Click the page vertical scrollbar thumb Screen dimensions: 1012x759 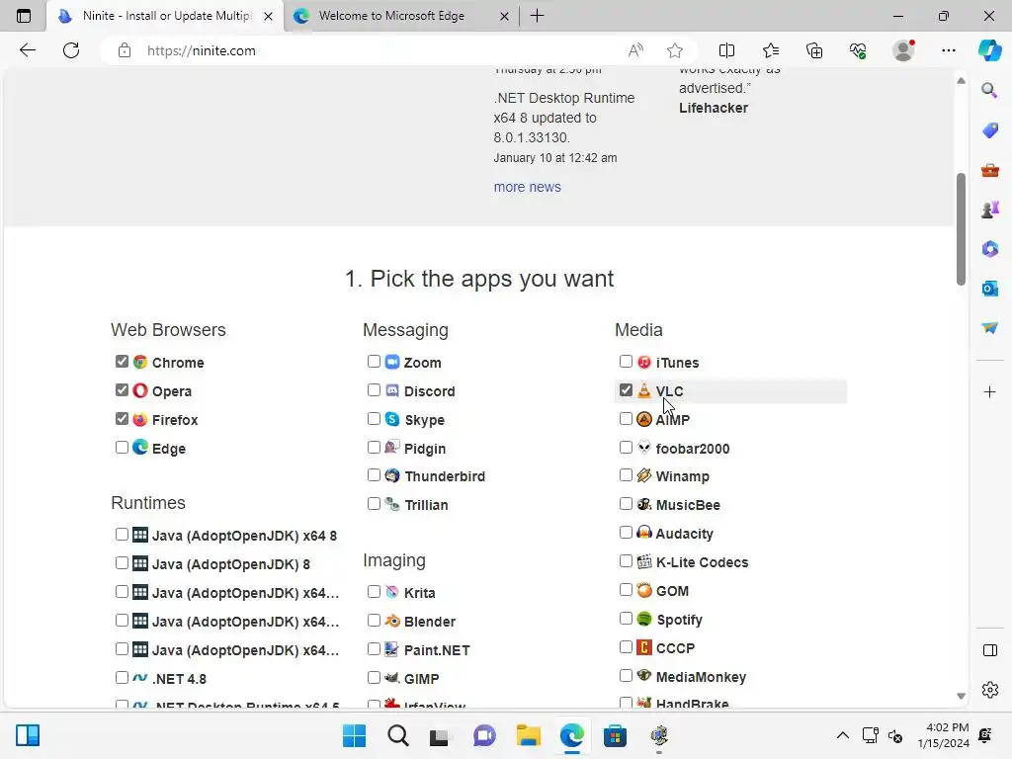(961, 228)
